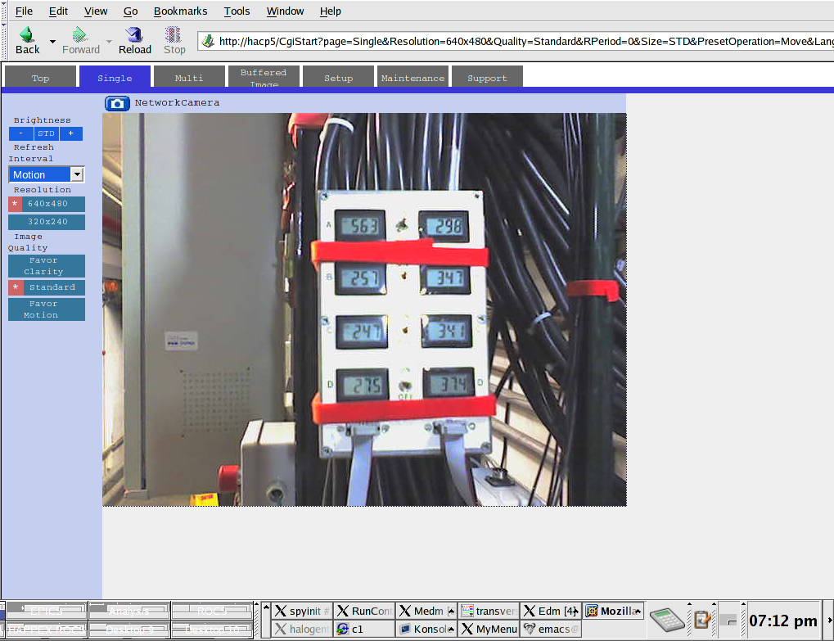Reload the camera page
The width and height of the screenshot is (834, 641).
(x=134, y=41)
